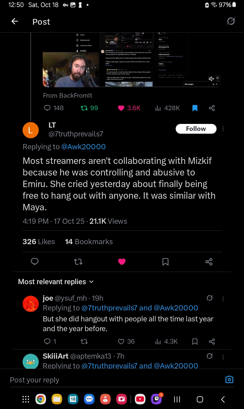
Task: Tap the Grok icon in the header
Action: (x=231, y=21)
